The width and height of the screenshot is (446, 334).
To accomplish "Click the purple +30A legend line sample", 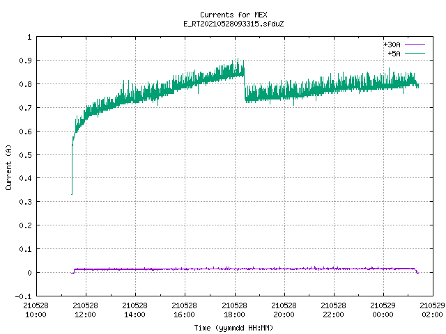I will [x=415, y=45].
